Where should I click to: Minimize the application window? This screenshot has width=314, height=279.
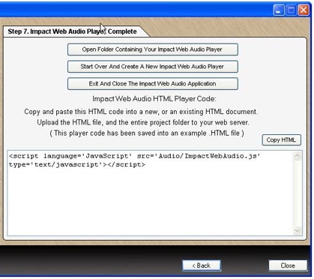tap(279, 10)
